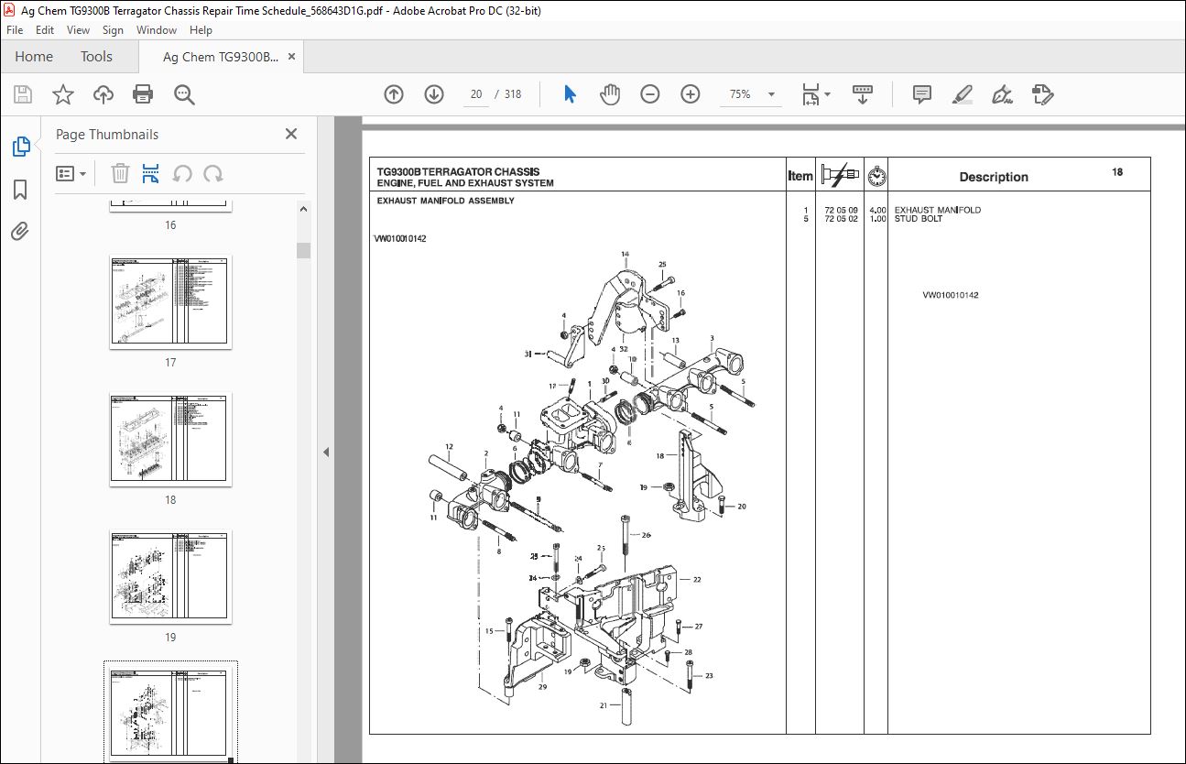Select page 19 thumbnail

click(x=170, y=576)
